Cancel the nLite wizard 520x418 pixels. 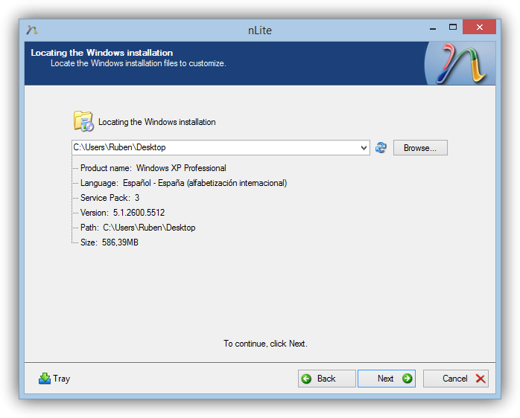click(456, 379)
